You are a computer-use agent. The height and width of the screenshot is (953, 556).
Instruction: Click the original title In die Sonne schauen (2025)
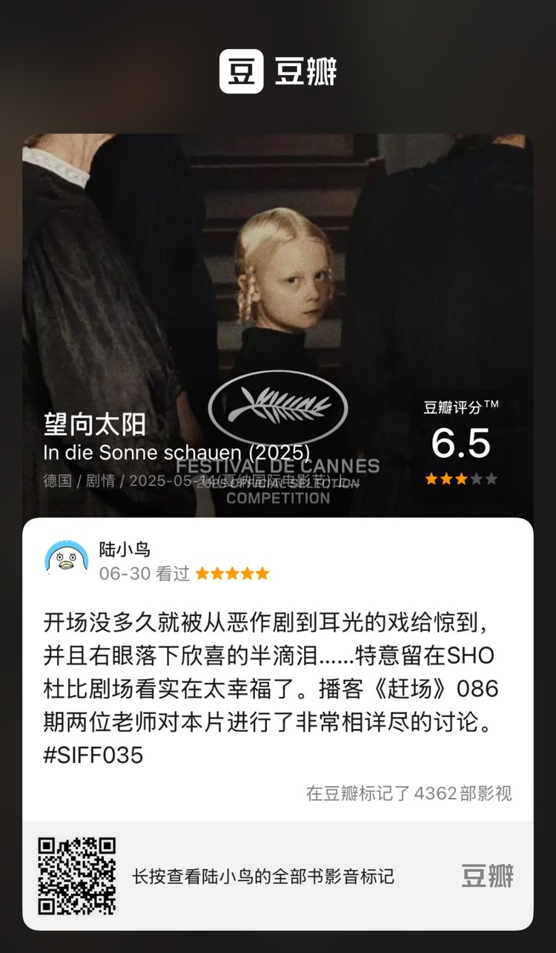(x=176, y=452)
